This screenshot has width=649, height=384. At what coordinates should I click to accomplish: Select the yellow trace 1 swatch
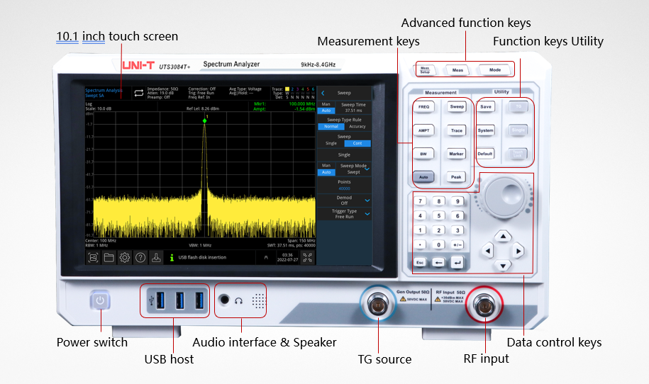point(287,89)
